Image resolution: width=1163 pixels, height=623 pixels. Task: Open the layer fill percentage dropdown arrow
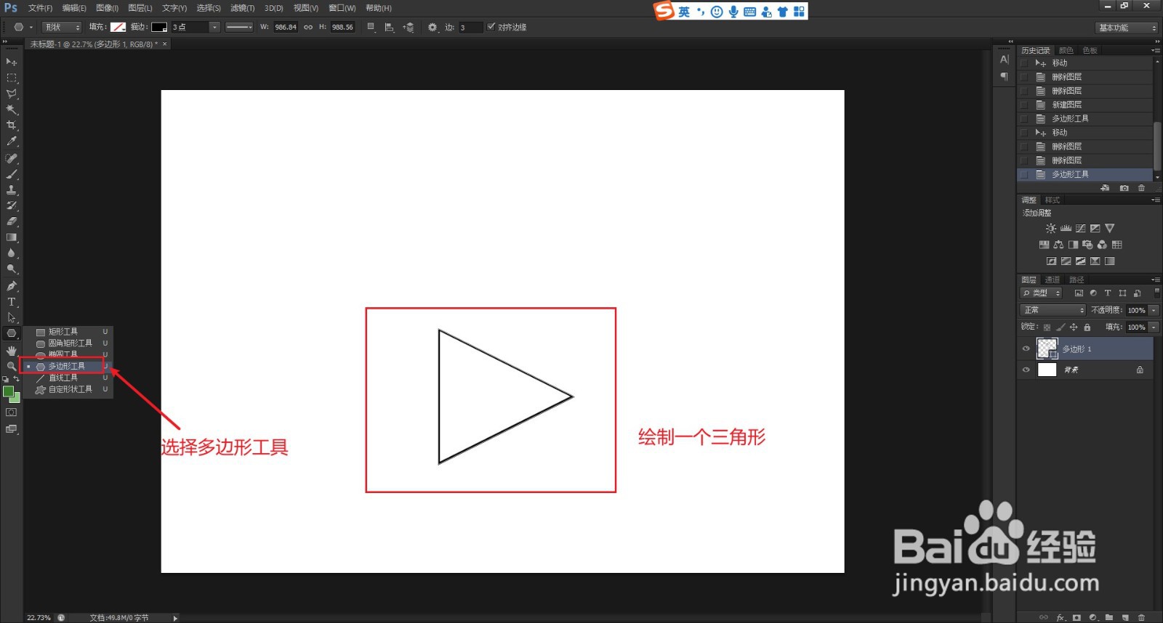coord(1154,327)
